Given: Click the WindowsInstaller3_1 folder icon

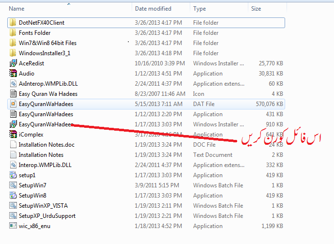Looking at the screenshot, I should point(13,53).
